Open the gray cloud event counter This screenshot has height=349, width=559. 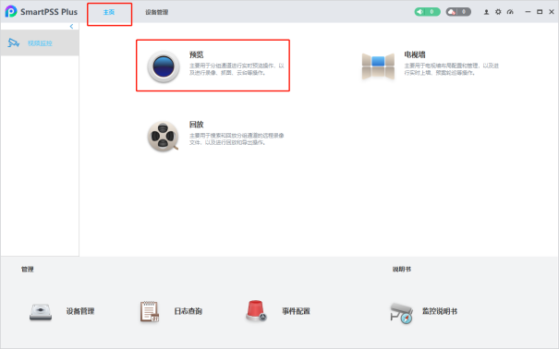pyautogui.click(x=458, y=12)
